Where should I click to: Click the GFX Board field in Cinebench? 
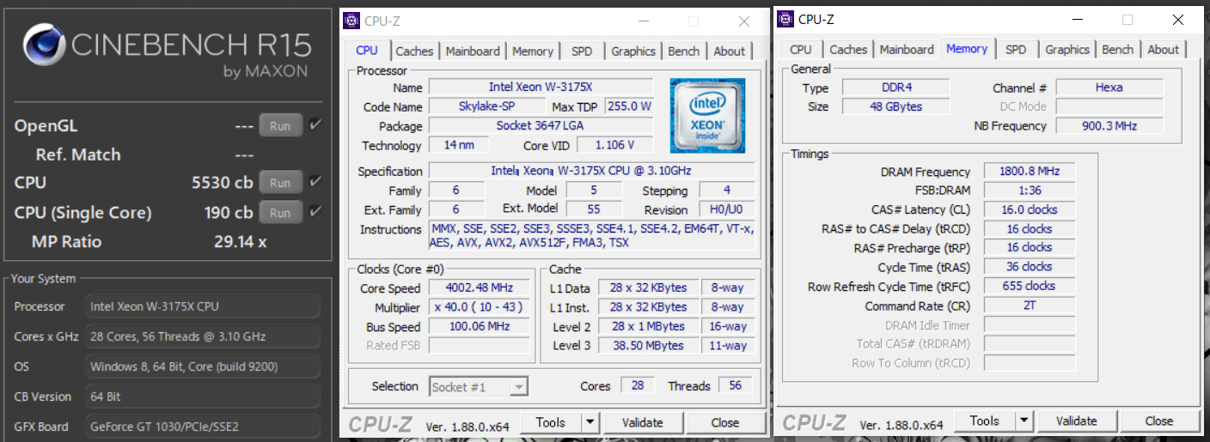pos(204,426)
